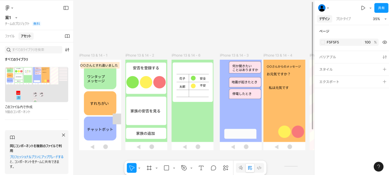Click the library search input field

36,50
